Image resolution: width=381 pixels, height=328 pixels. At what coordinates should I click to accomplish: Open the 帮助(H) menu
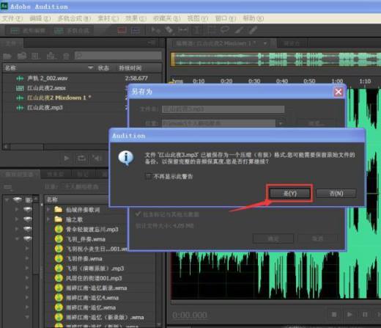[254, 18]
